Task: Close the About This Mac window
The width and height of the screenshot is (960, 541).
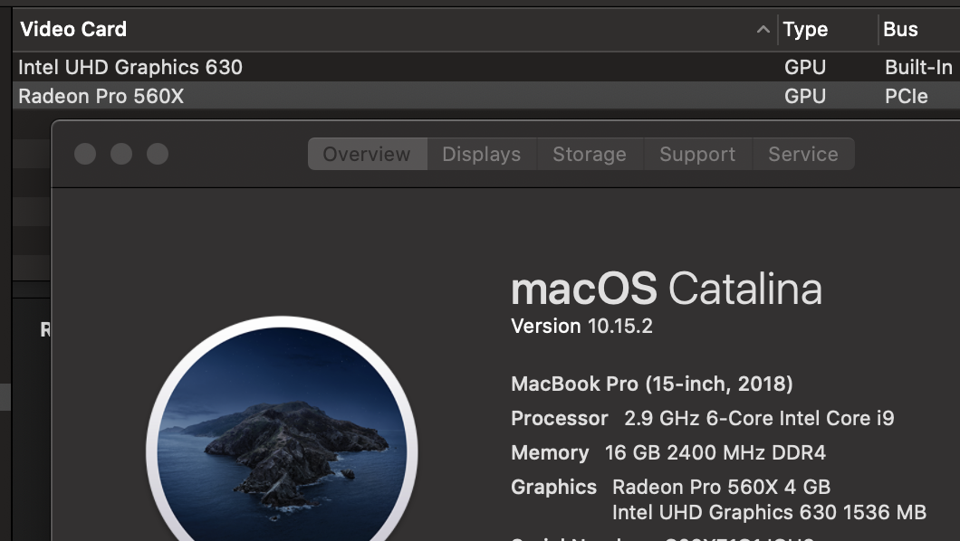Action: pyautogui.click(x=85, y=154)
